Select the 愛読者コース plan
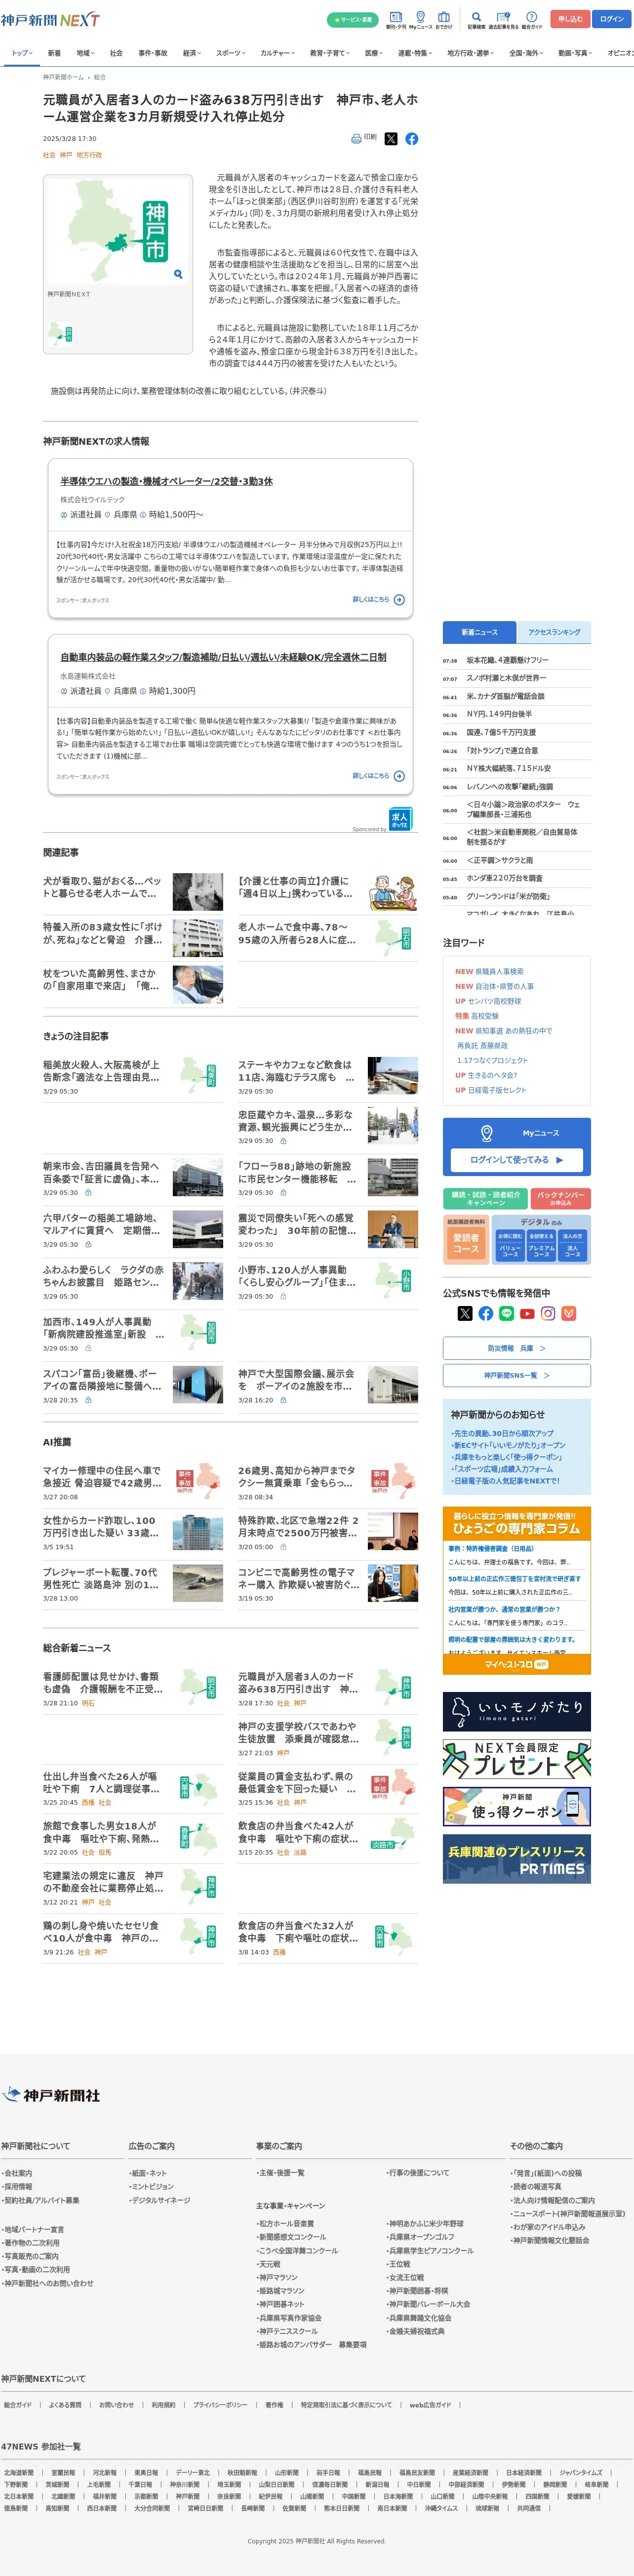Image resolution: width=634 pixels, height=2576 pixels. click(466, 1243)
